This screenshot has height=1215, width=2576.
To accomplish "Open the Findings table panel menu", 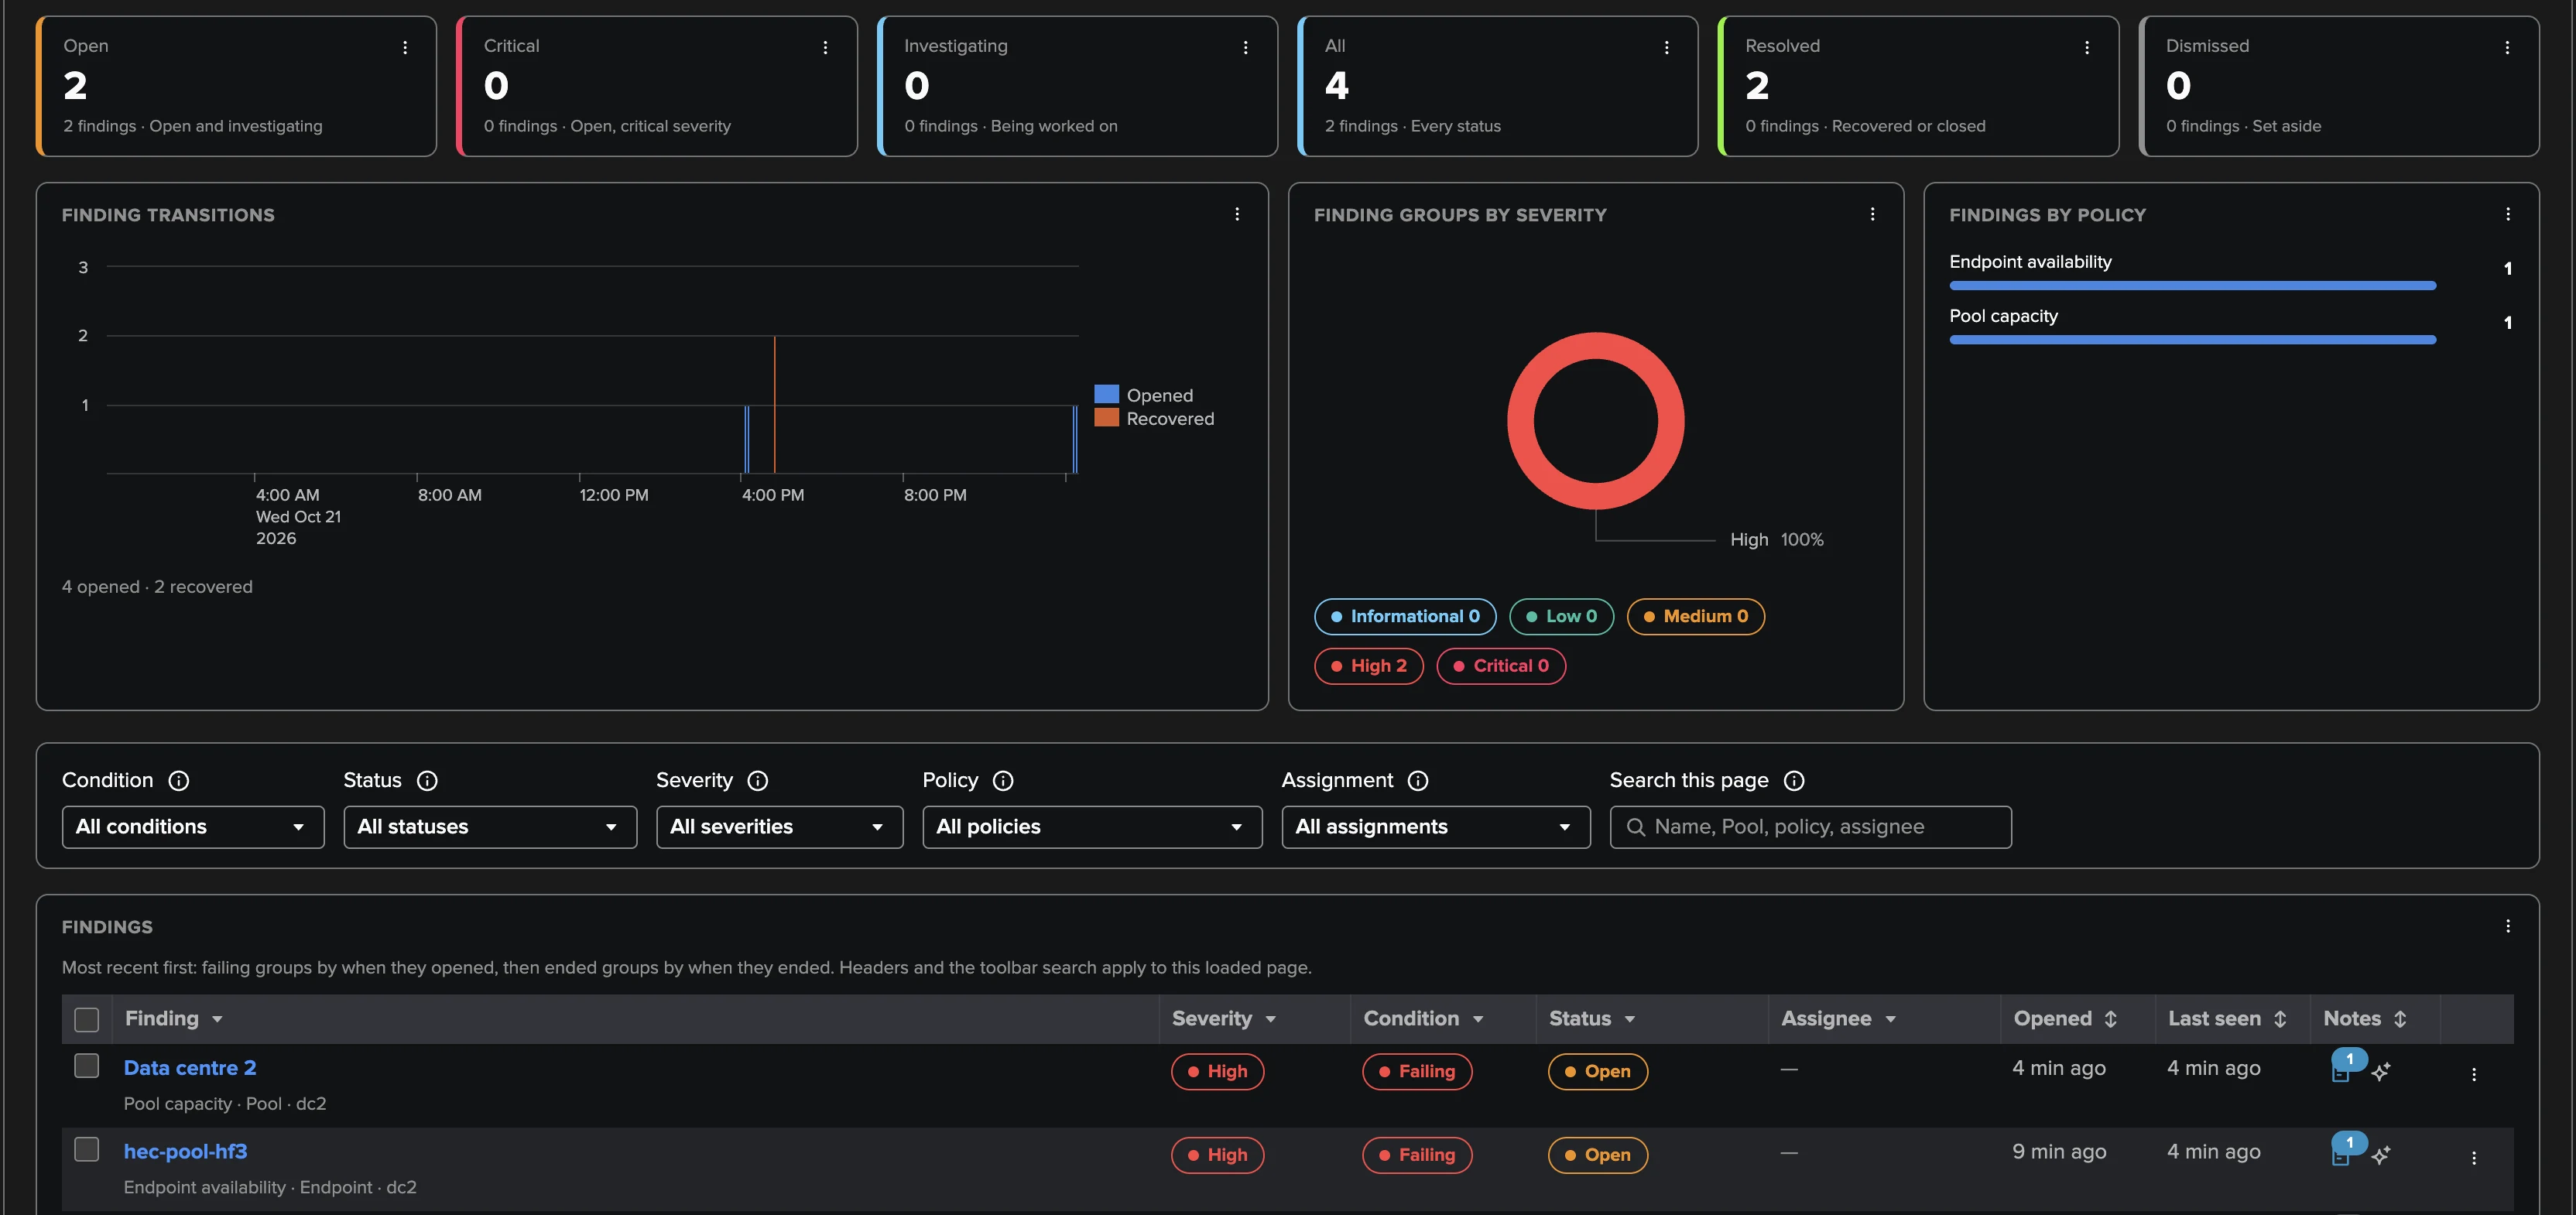I will click(x=2507, y=926).
